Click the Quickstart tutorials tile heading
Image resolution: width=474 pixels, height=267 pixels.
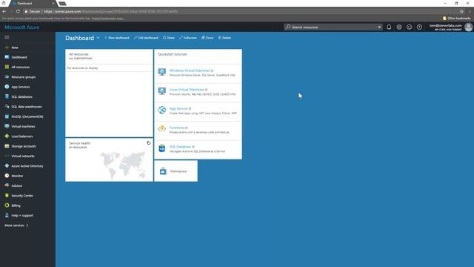pos(173,54)
